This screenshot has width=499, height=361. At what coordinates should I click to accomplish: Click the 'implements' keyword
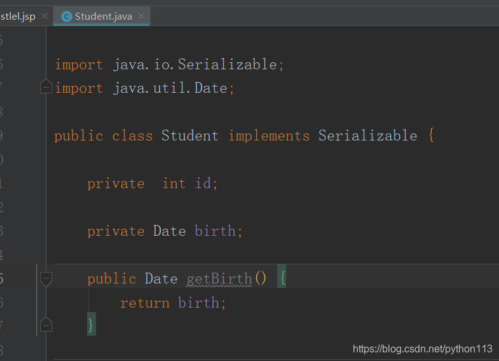pos(269,136)
